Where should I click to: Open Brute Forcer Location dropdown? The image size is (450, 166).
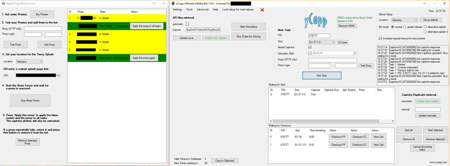point(29,61)
